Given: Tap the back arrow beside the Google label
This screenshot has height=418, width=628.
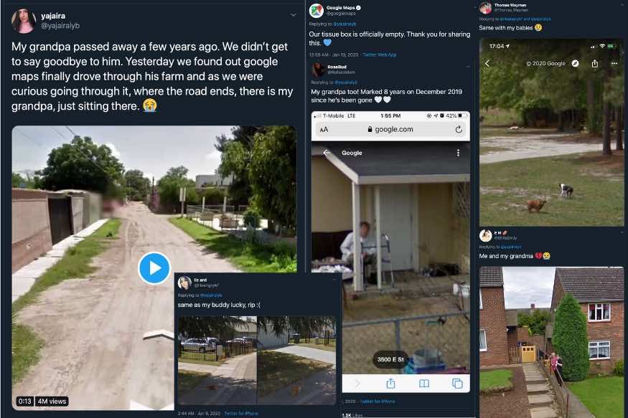Looking at the screenshot, I should click(327, 153).
